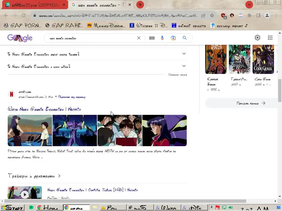Click the scroll-down arrow of vertical scrollbar
The width and height of the screenshot is (282, 211).
point(280,196)
